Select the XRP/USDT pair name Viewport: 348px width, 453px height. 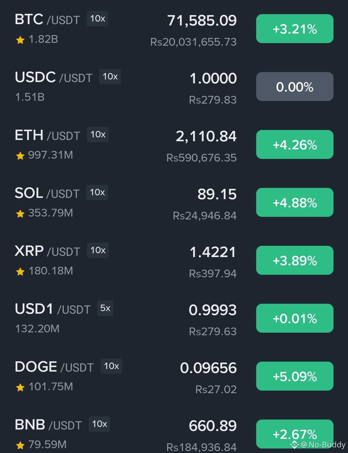coord(47,251)
